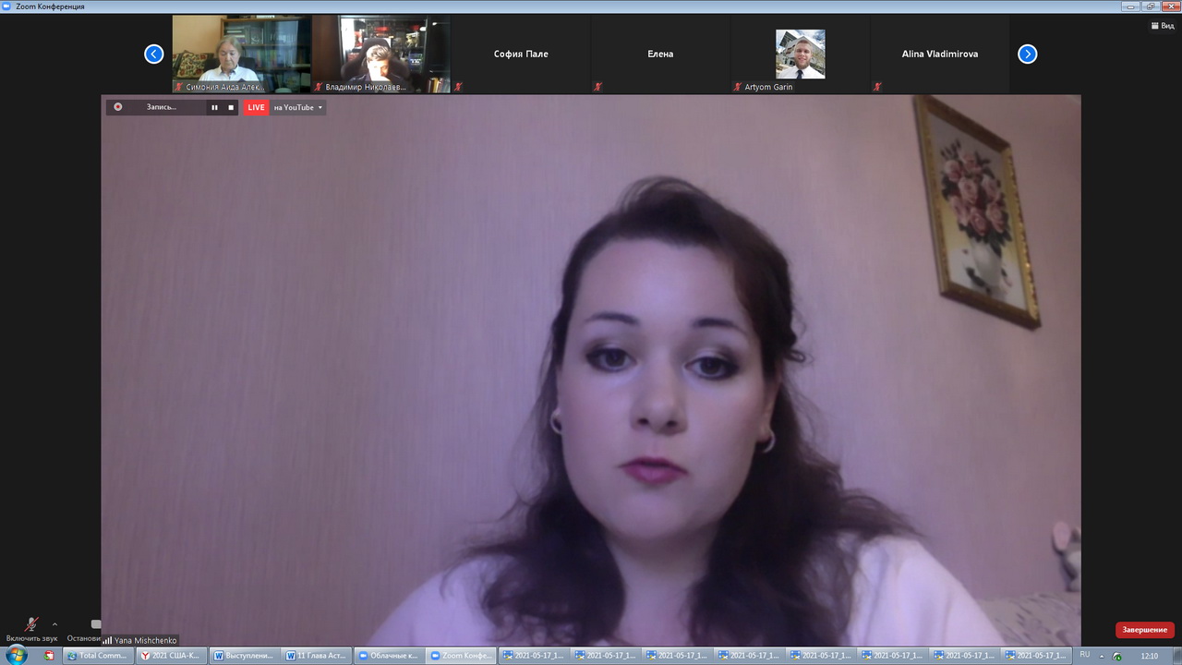Click muted mic icon on София Пале tile
Screen dimensions: 1182x665
[x=458, y=87]
